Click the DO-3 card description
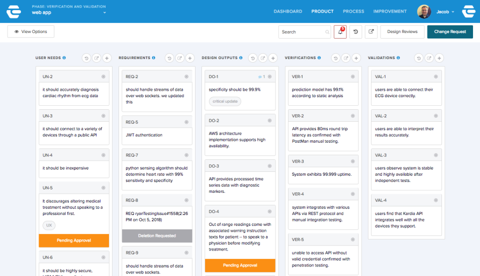480x276 pixels. pyautogui.click(x=236, y=185)
